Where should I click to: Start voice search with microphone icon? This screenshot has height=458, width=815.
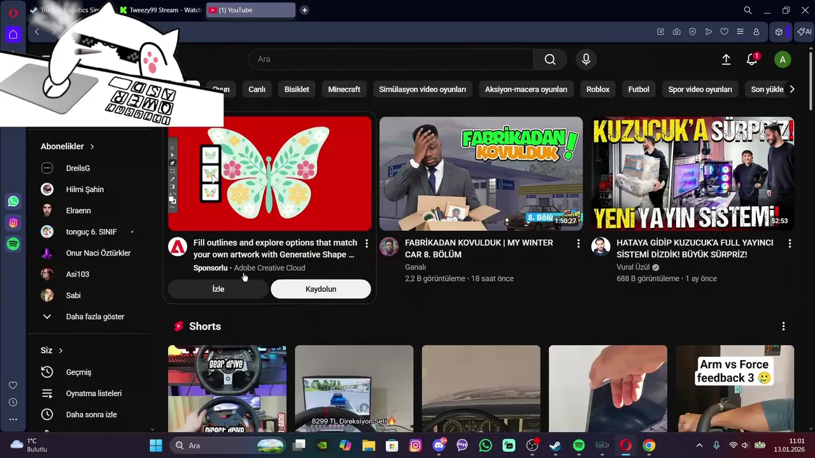(x=586, y=59)
